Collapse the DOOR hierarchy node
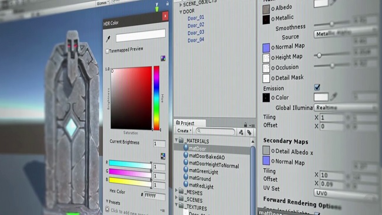This screenshot has height=215, width=382. 181,12
